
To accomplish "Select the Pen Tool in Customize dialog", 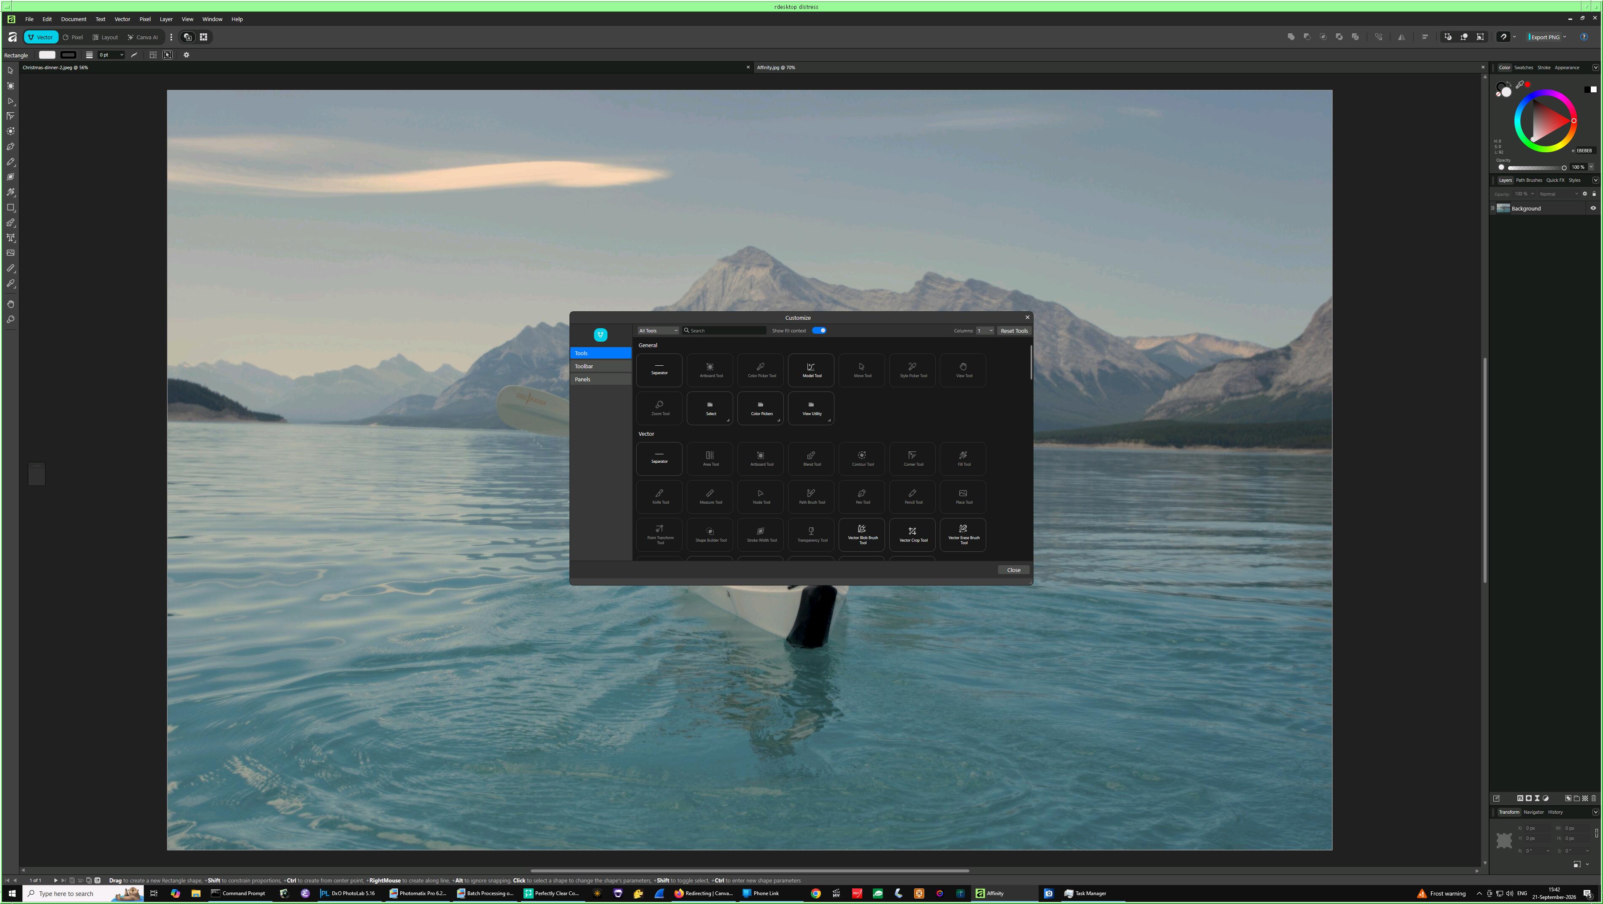I will pyautogui.click(x=862, y=497).
